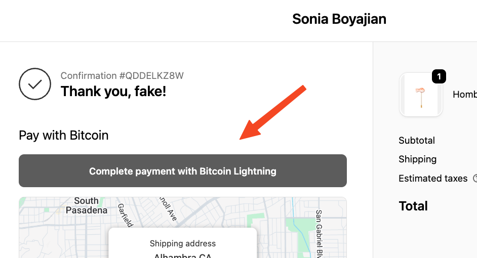This screenshot has height=258, width=477.
Task: Click South Pasadena label on the map
Action: (x=86, y=205)
